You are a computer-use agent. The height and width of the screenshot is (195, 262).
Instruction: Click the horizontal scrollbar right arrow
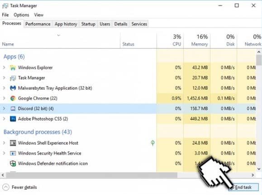coord(253,175)
